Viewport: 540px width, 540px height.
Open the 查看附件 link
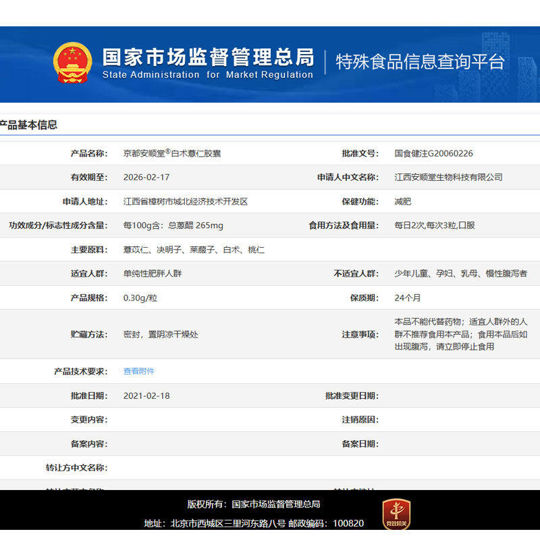point(139,371)
